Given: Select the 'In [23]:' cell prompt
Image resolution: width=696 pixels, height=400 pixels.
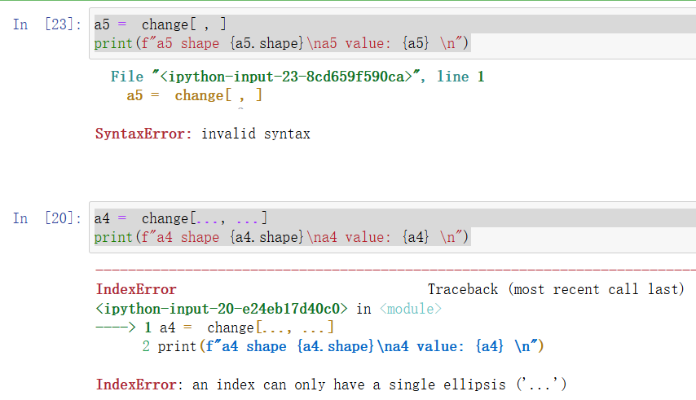Looking at the screenshot, I should pos(47,24).
